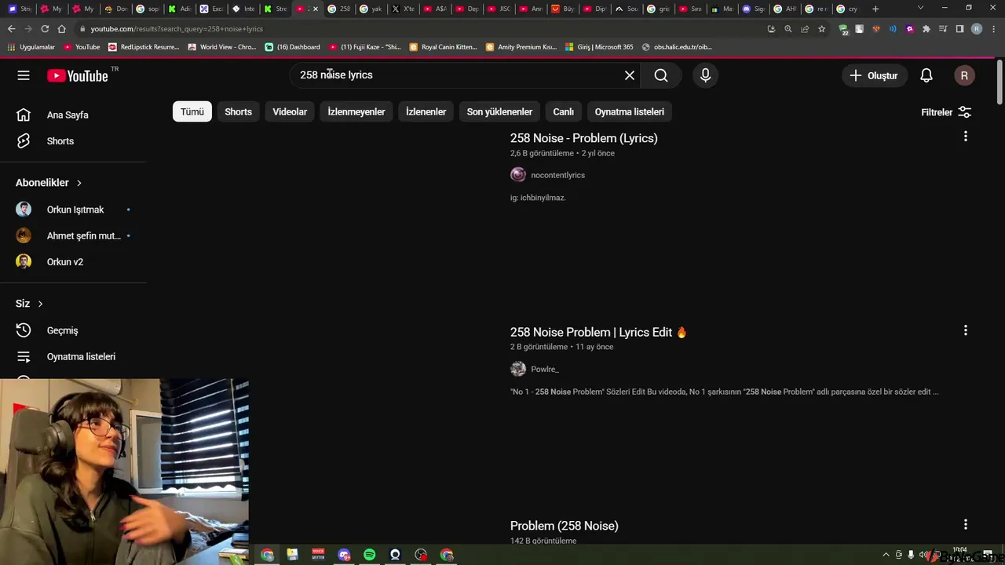Select the Shorts filter chip
The height and width of the screenshot is (565, 1005).
238,111
